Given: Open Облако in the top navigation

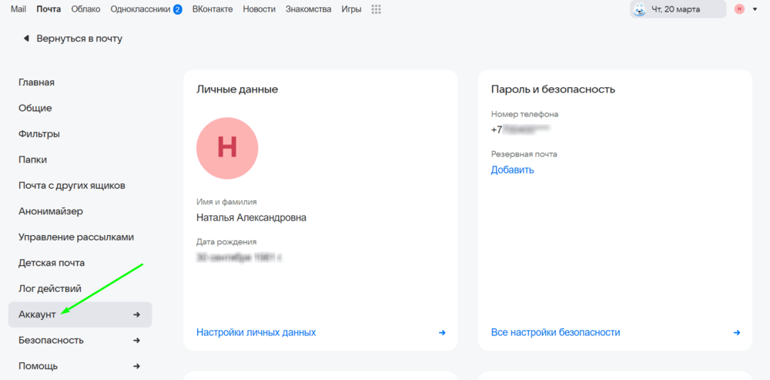Looking at the screenshot, I should click(85, 8).
